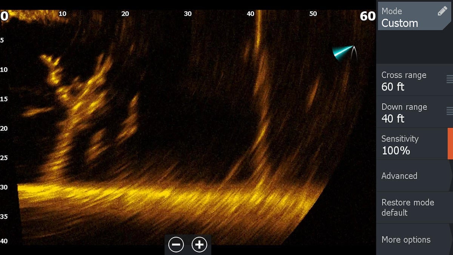453x255 pixels.
Task: Tap the 60 cross-range scale marker
Action: point(367,16)
